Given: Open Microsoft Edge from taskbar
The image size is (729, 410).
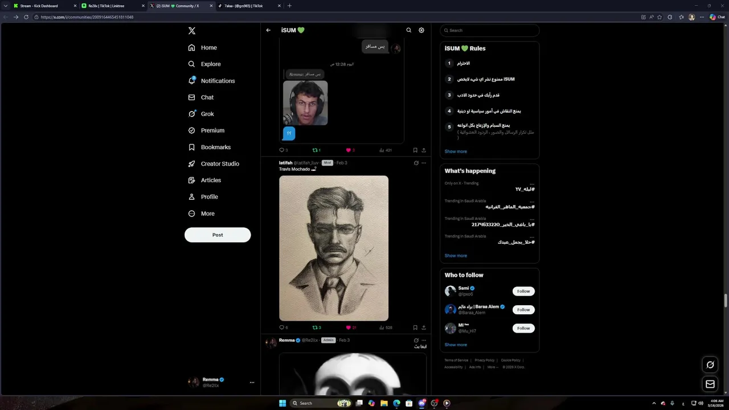Looking at the screenshot, I should click(396, 403).
